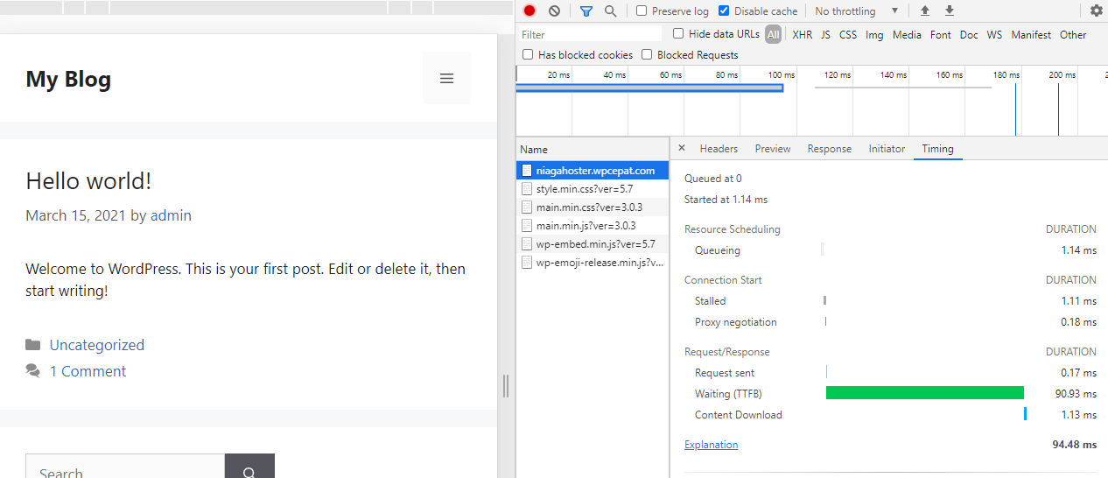Switch to the Response tab

(x=829, y=149)
